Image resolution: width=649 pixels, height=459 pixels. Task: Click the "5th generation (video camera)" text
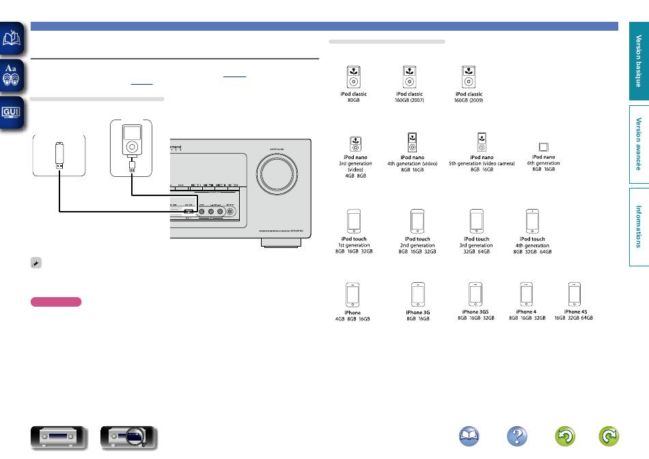pos(482,163)
